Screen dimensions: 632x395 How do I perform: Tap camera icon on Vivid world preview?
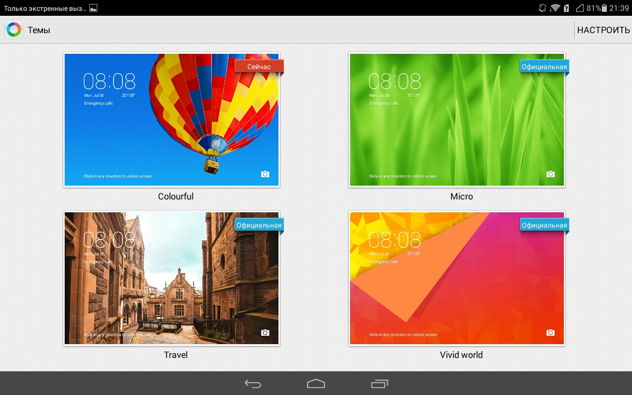pyautogui.click(x=551, y=333)
